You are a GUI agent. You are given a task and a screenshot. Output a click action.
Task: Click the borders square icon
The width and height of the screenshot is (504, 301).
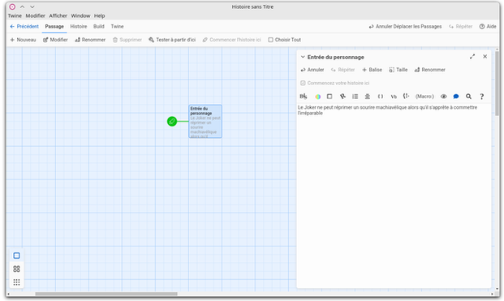330,97
